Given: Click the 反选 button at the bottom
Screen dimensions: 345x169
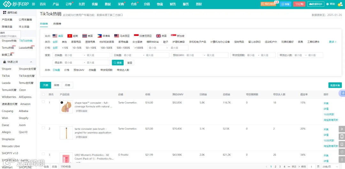Looking at the screenshot, I should point(54,166).
